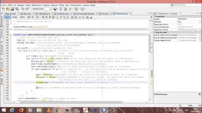Viewport: 202px width, 113px height.
Task: Click the Debug Project toolbar icon
Action: coord(76,9)
